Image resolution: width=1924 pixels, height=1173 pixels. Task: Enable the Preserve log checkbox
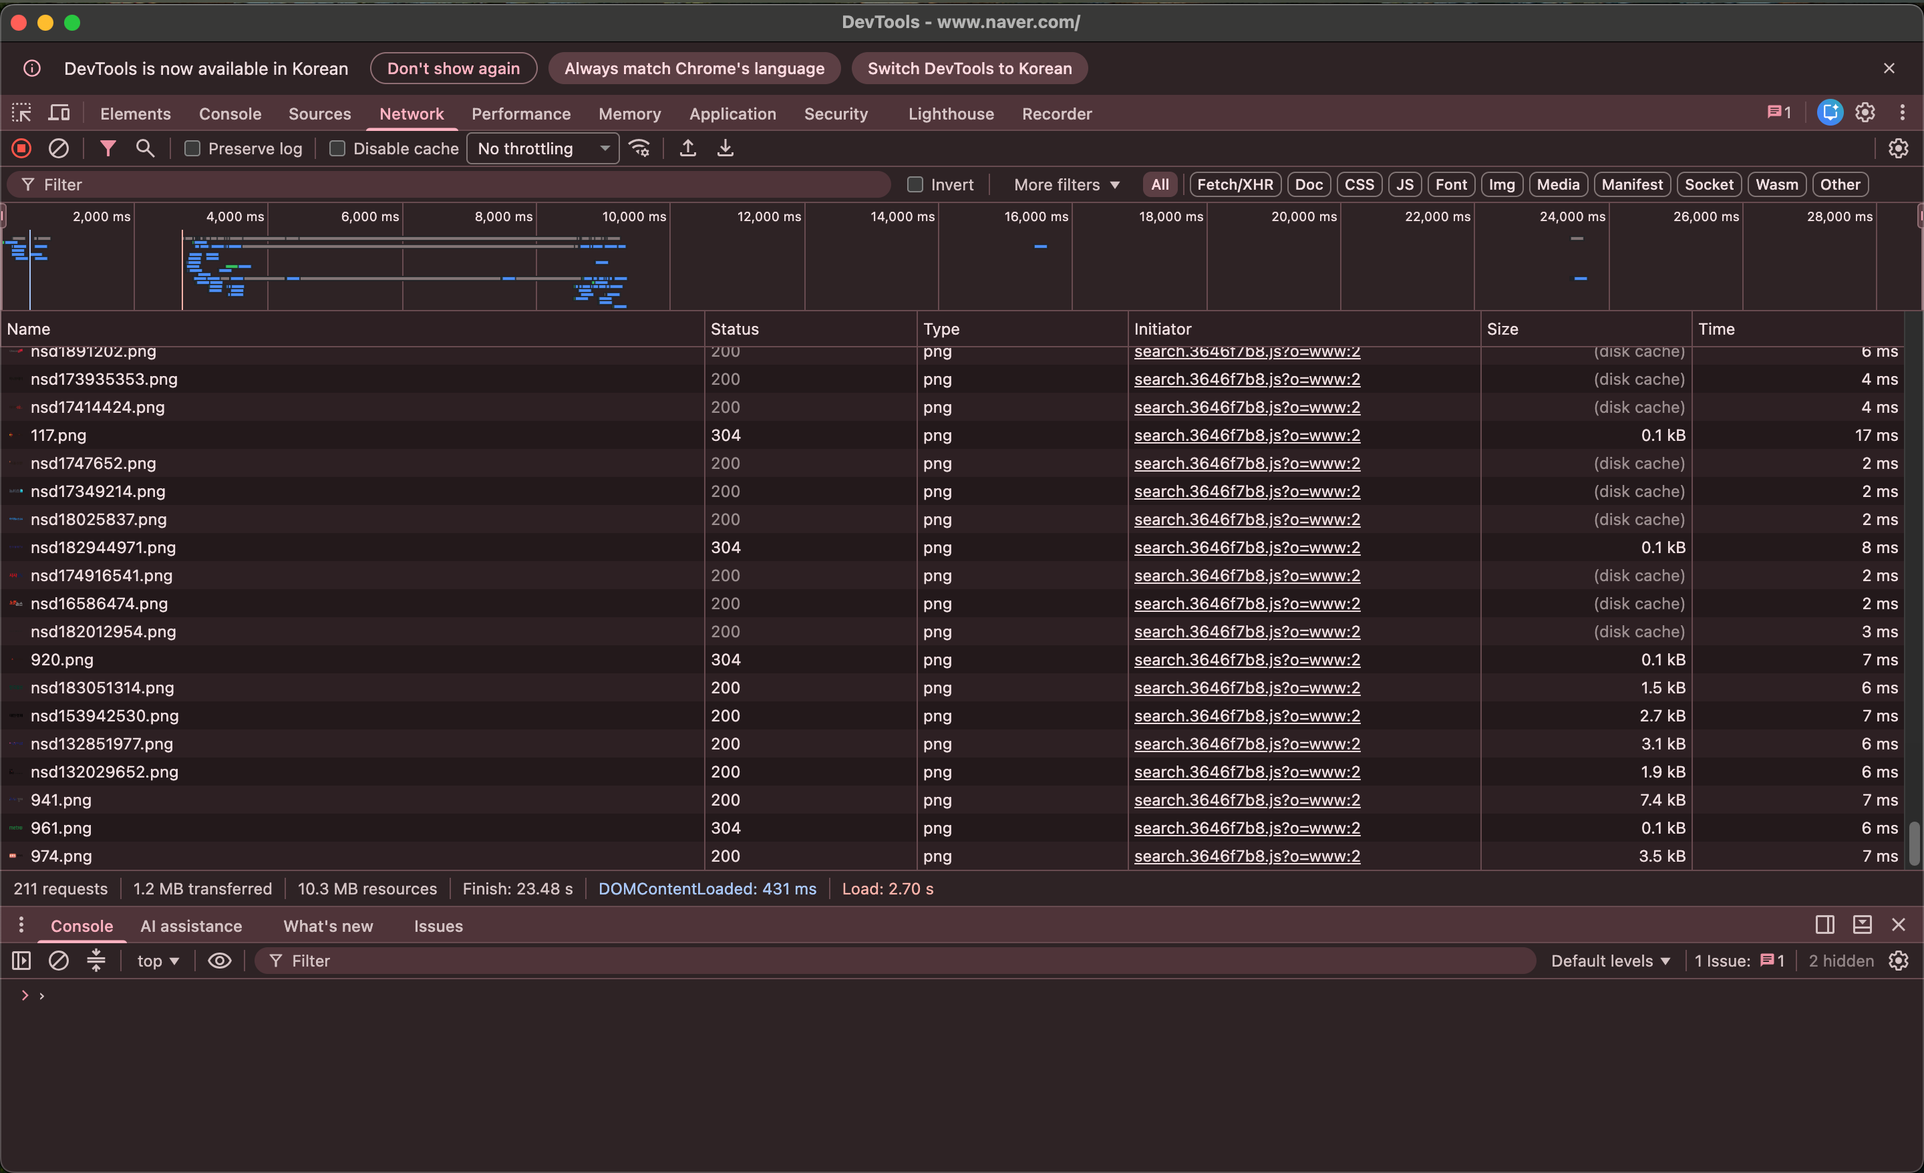pyautogui.click(x=192, y=148)
